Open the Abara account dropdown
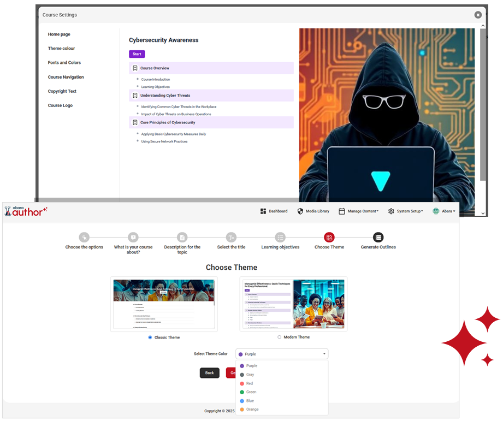503x421 pixels. pos(445,211)
